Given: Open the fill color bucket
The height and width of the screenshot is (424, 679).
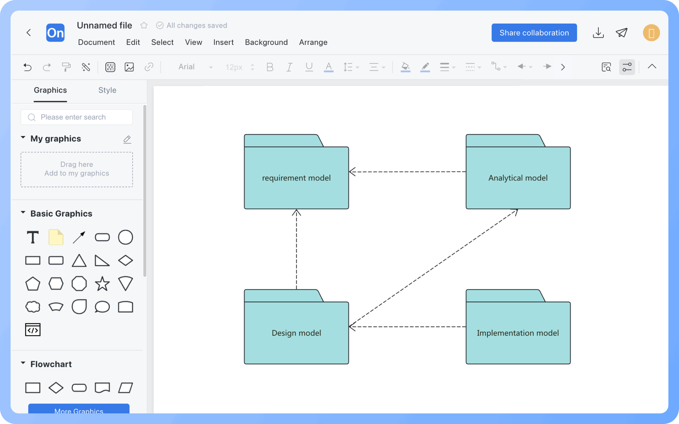Looking at the screenshot, I should (405, 67).
